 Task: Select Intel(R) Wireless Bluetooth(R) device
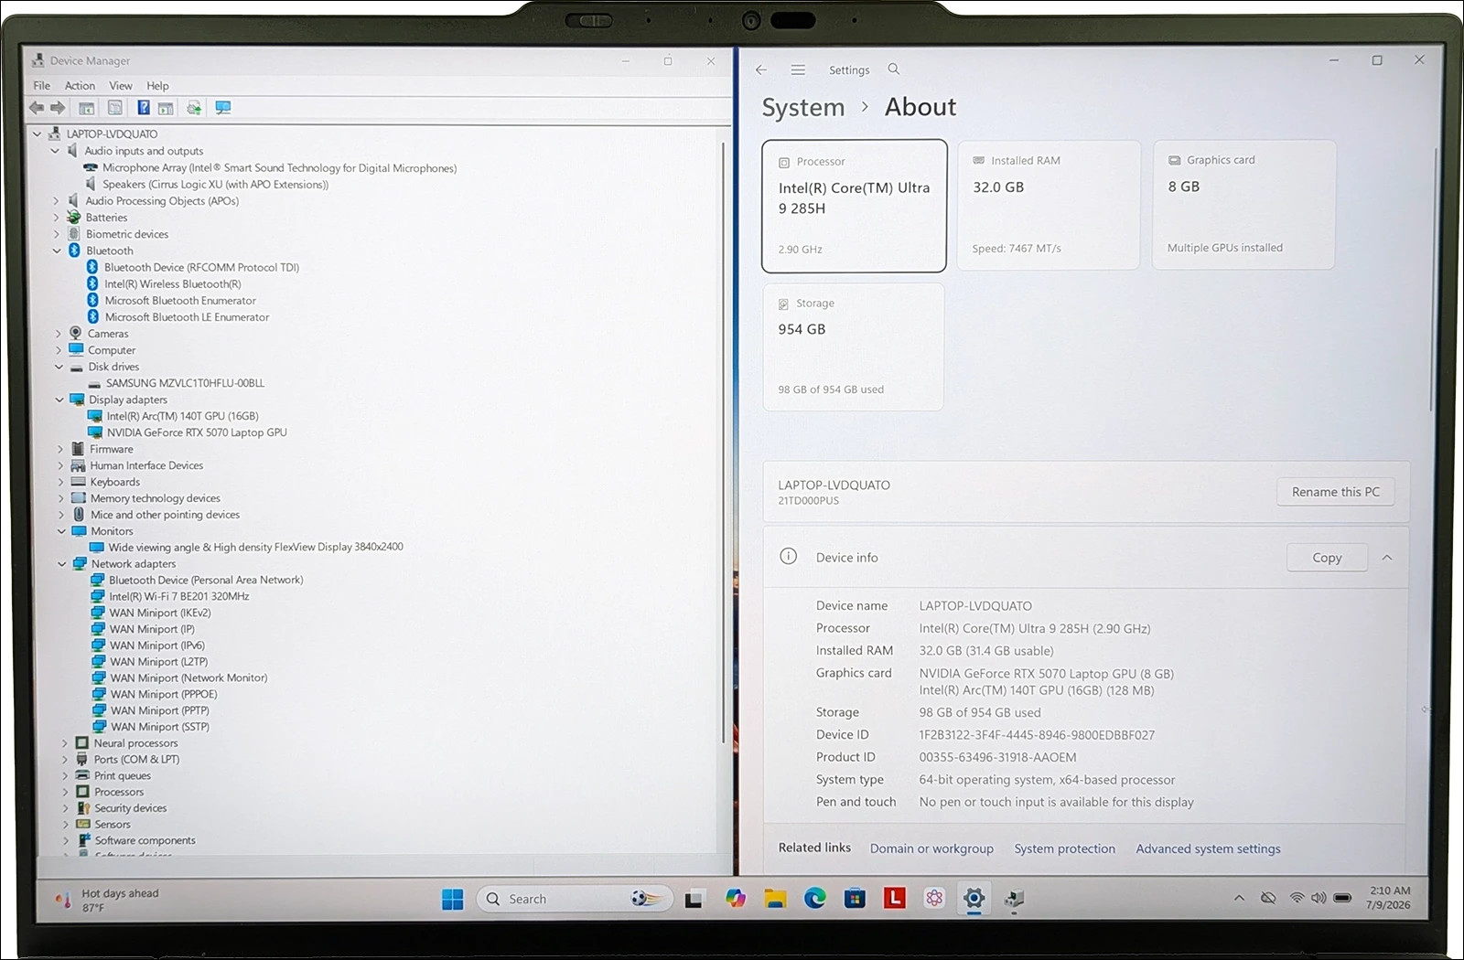173,284
